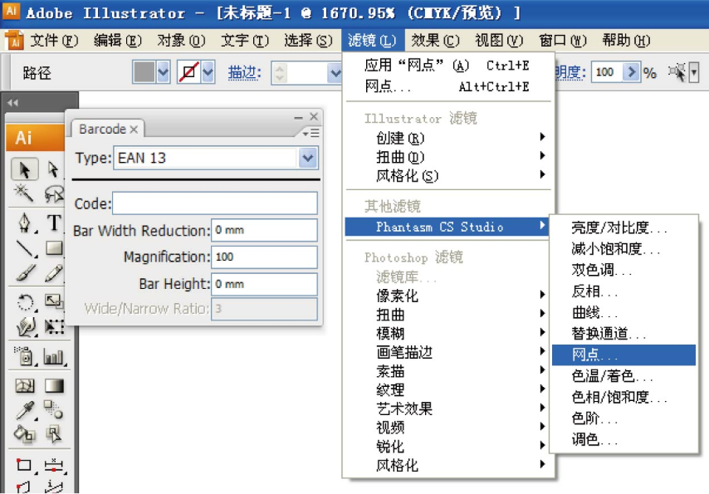Open the 效果(C) menu
Image resolution: width=709 pixels, height=494 pixels.
pos(435,40)
